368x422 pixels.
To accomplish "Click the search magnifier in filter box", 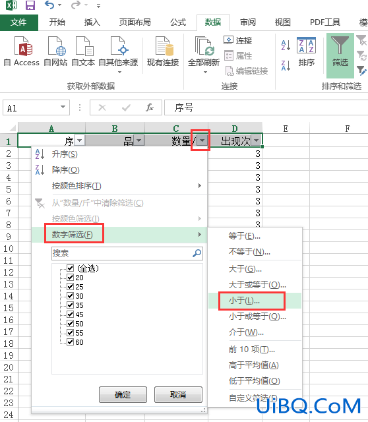I will tap(197, 253).
